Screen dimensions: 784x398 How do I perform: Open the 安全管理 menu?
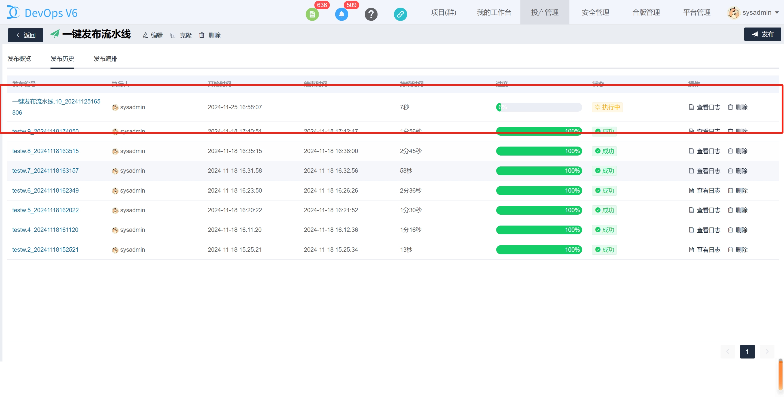(x=595, y=13)
